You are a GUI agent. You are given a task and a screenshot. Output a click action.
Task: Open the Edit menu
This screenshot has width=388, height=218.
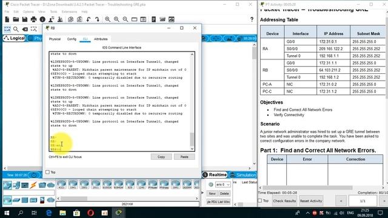16,12
